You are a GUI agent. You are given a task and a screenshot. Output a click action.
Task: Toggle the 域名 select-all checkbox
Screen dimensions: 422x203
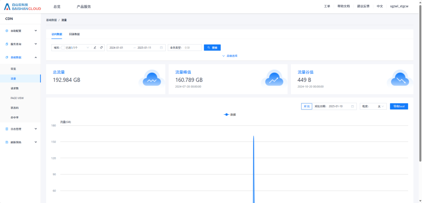63,47
